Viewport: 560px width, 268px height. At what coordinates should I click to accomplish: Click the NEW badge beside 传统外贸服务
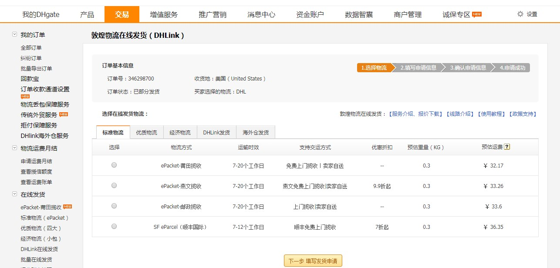tap(64, 114)
